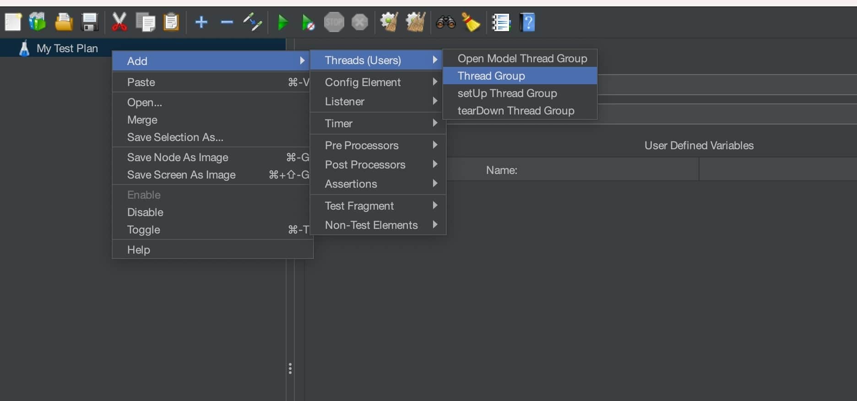
Task: Click the Toggle enable/disable icon
Action: (252, 22)
